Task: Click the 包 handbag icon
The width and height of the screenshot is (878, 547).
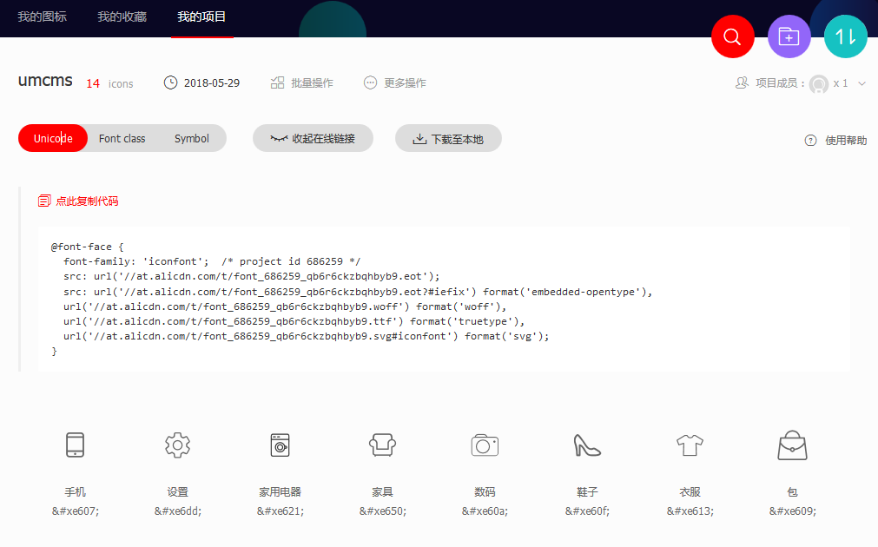Action: [x=792, y=444]
